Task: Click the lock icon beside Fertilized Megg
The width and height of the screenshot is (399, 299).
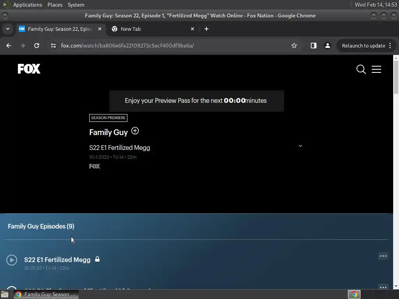Action: pos(97,259)
